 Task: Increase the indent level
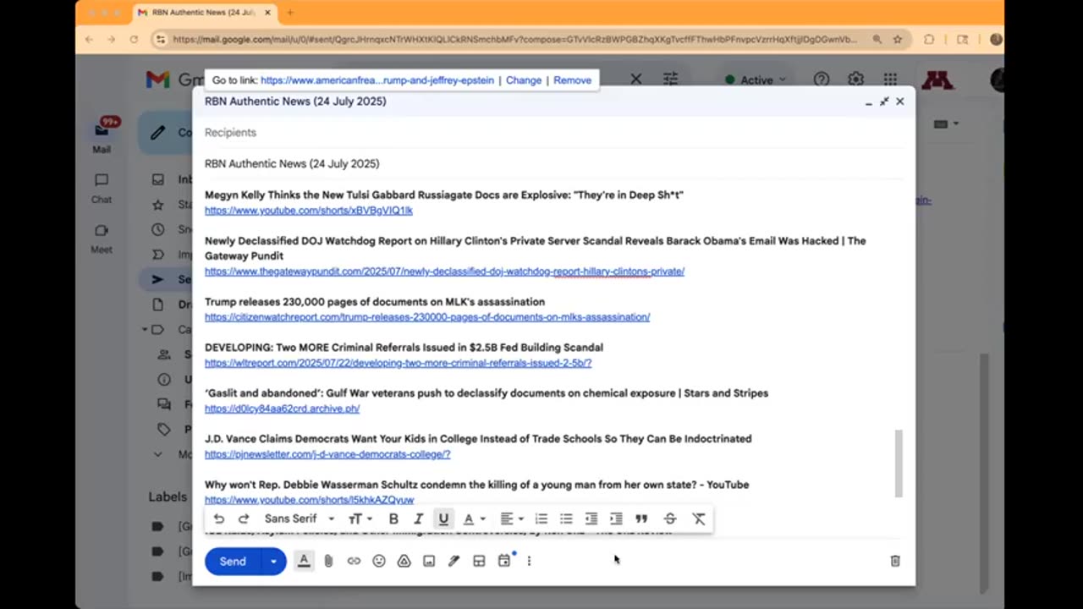616,518
